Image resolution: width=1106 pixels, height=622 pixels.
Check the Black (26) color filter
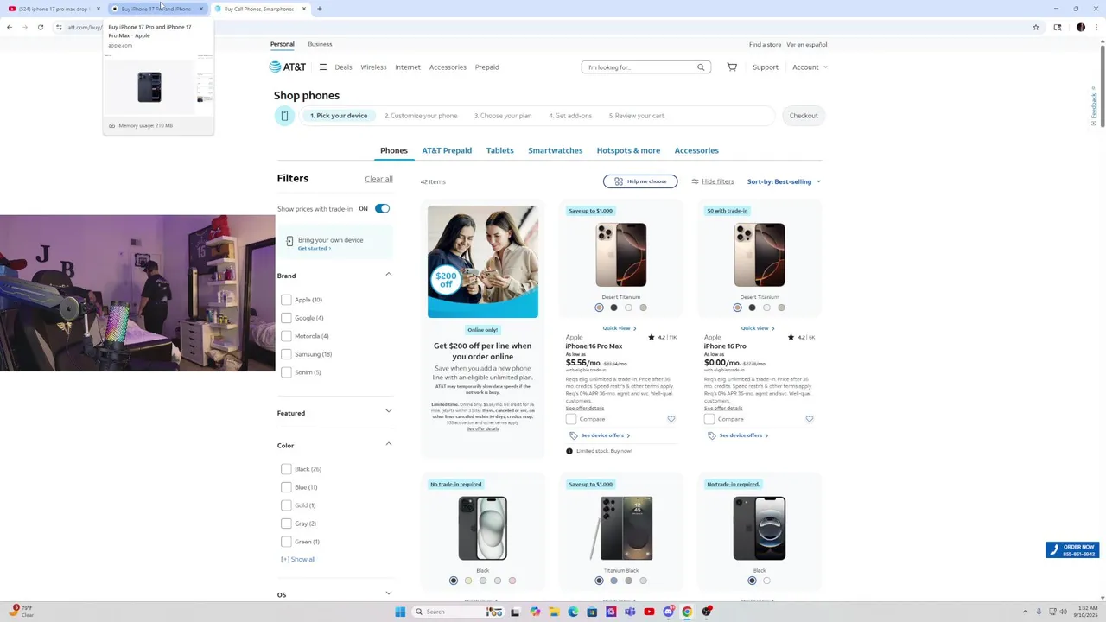(x=286, y=469)
